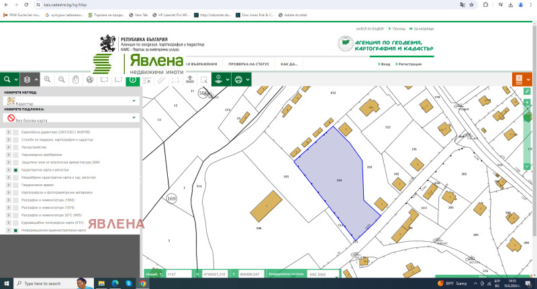
Task: Toggle the Кадастрална карта и регистри layer checkbox
Action: [15, 171]
